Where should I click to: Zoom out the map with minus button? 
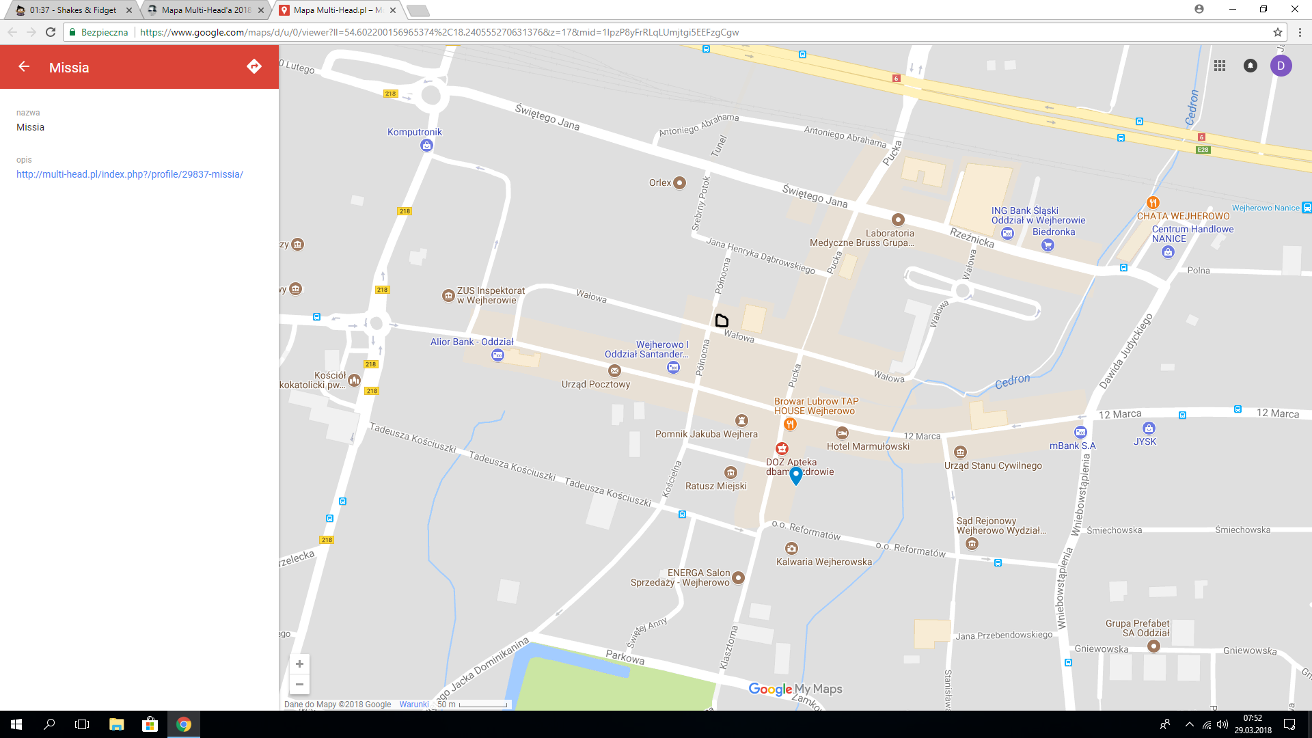point(299,684)
